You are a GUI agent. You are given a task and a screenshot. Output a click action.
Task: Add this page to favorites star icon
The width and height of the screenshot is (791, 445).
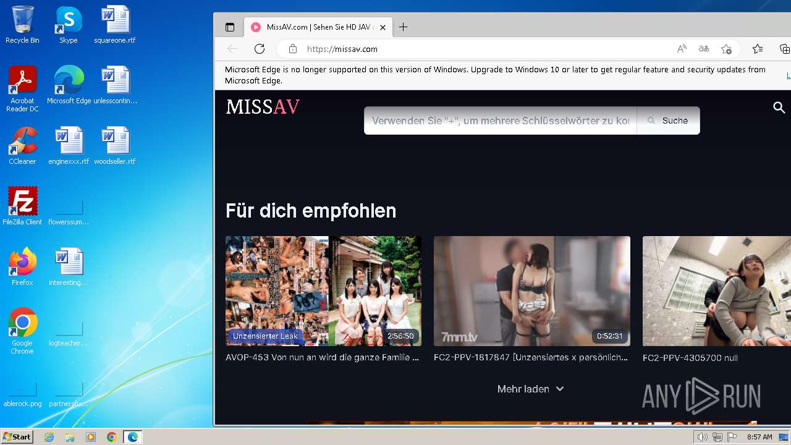(726, 49)
